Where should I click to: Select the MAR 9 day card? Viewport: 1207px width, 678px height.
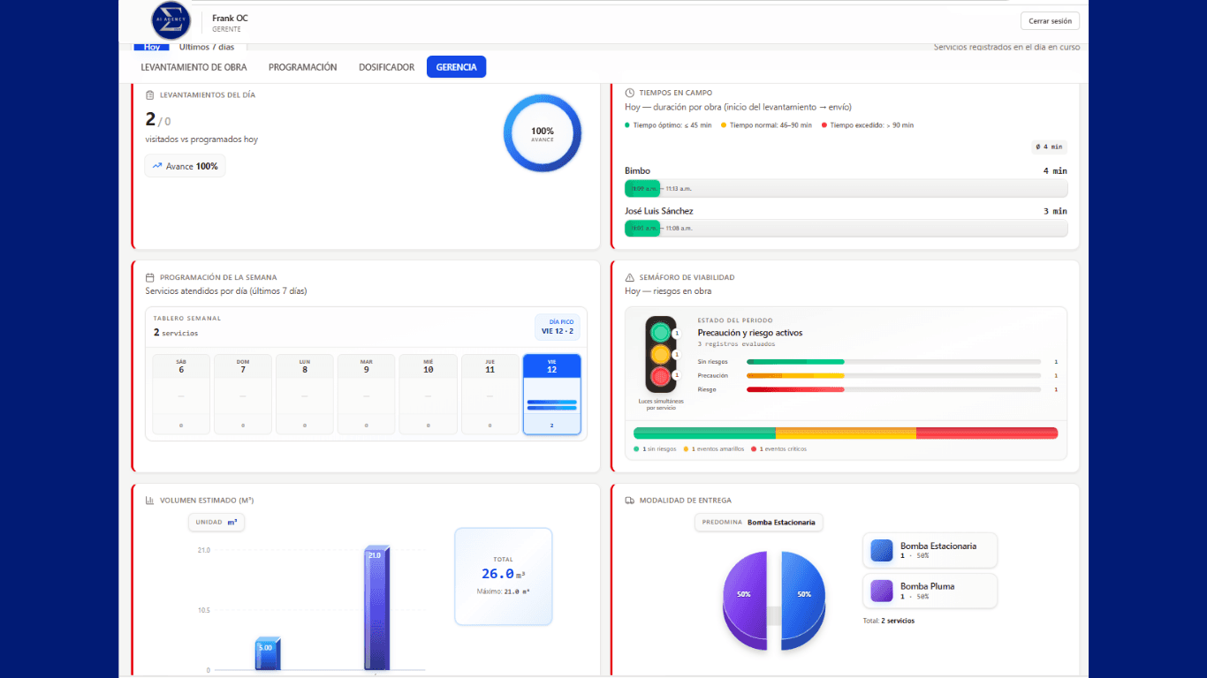(x=367, y=395)
